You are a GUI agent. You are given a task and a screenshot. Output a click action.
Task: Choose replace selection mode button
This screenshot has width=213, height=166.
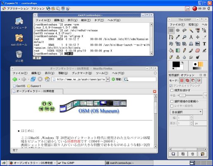tap(182, 81)
